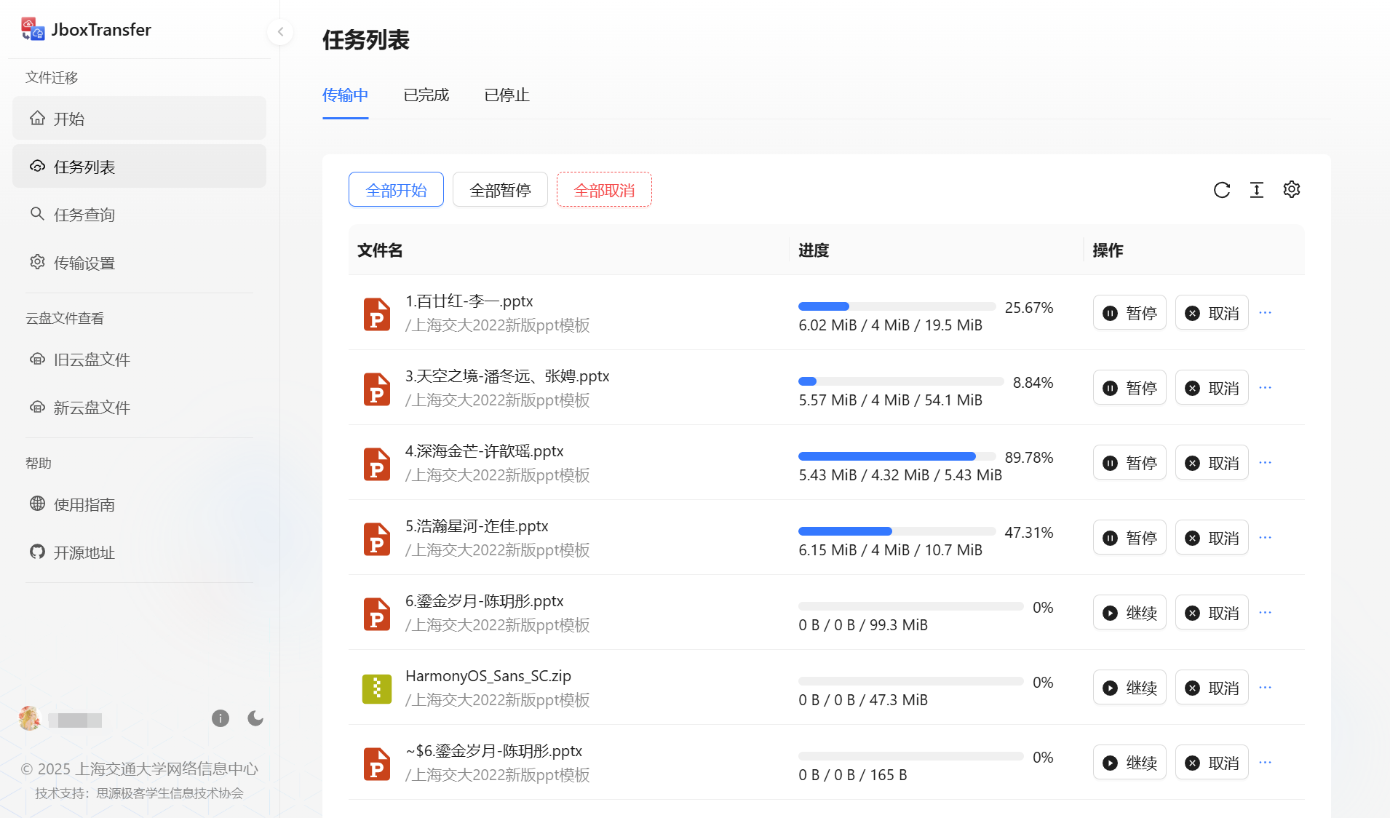Image resolution: width=1390 pixels, height=818 pixels.
Task: Switch to the 已完成 tab
Action: (x=426, y=95)
